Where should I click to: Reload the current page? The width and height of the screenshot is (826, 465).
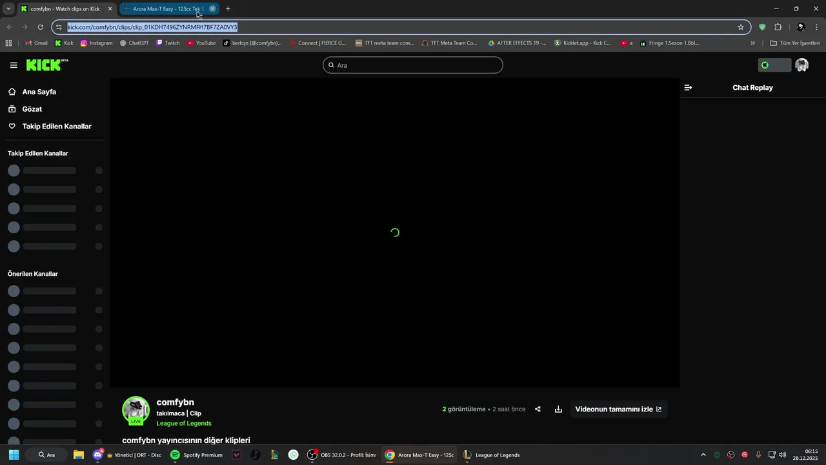tap(40, 27)
